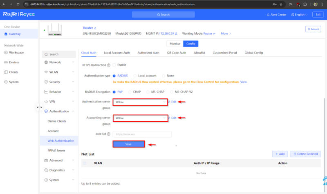
Task: Open Clients in the left sidebar
Action: click(x=13, y=72)
